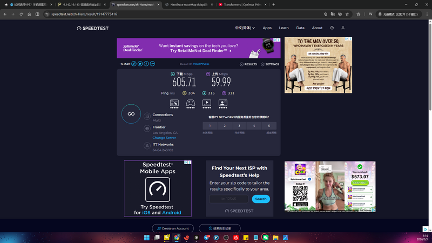
Task: Open the language dropdown 中文(简体)
Action: (x=245, y=28)
